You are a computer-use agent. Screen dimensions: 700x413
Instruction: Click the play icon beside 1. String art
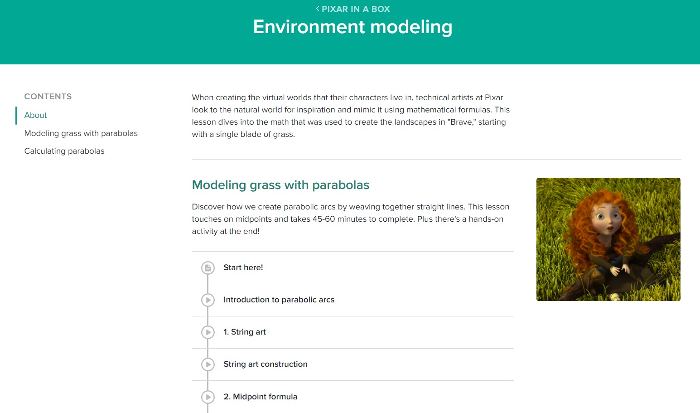coord(208,332)
